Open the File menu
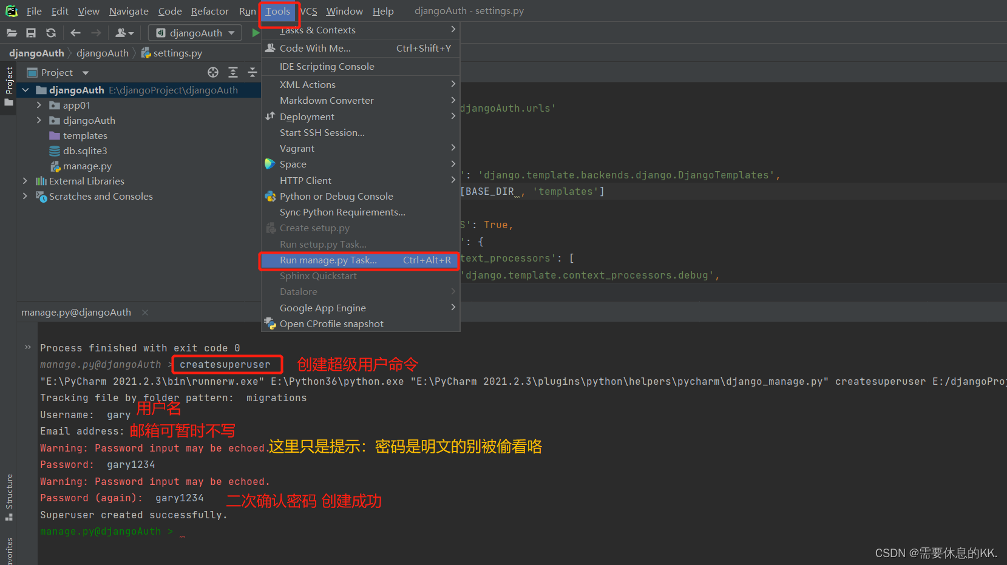This screenshot has width=1007, height=565. (x=34, y=11)
